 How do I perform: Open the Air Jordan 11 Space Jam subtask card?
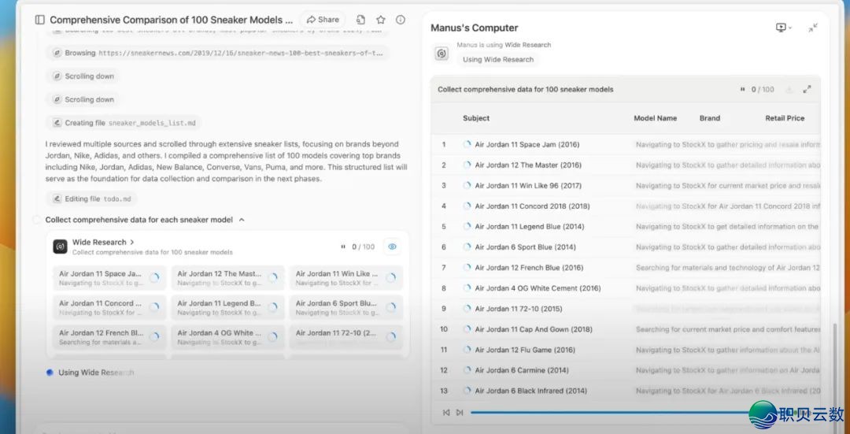click(109, 278)
